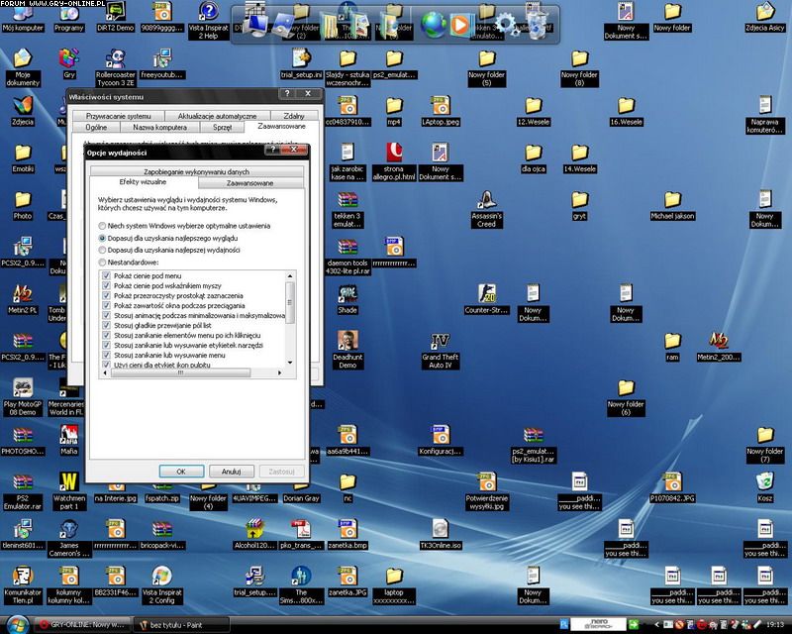Select the Play MotoGP 08 Demo icon
Viewport: 792px width, 634px height.
tap(23, 397)
